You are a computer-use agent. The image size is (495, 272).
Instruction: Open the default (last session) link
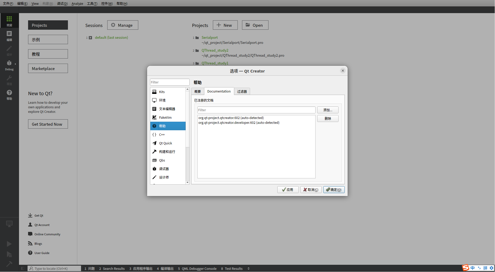pyautogui.click(x=112, y=37)
